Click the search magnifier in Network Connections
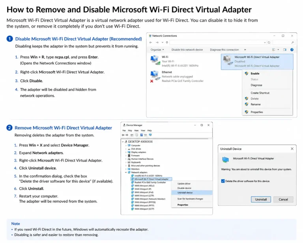303x243 pixels. click(293, 43)
